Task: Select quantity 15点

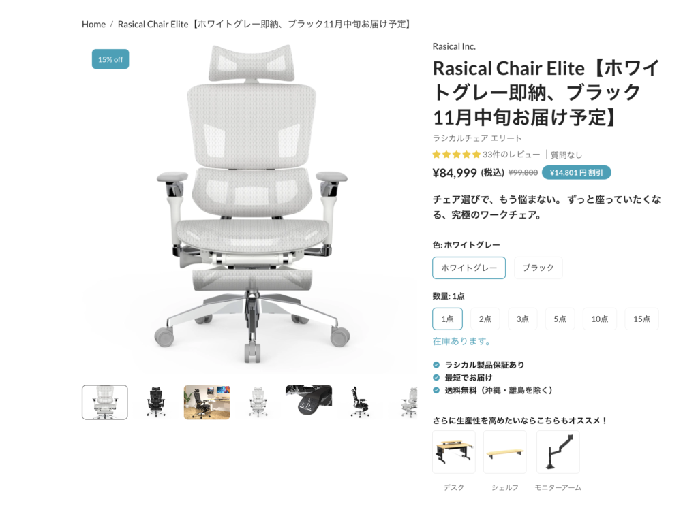Action: tap(641, 319)
